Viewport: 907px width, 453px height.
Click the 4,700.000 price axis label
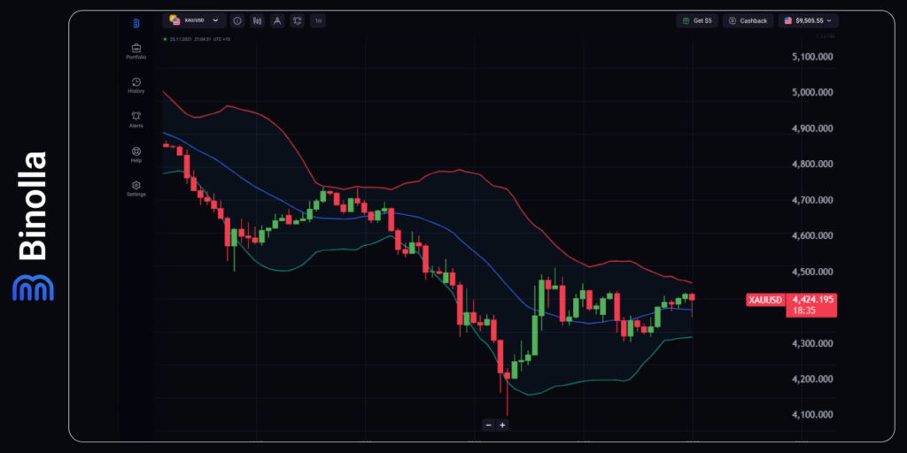(x=813, y=200)
